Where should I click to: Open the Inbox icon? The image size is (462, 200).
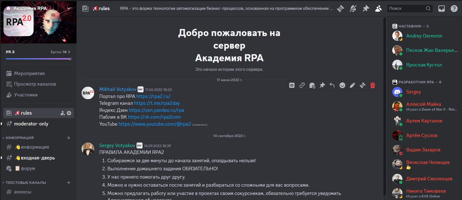pyautogui.click(x=442, y=9)
